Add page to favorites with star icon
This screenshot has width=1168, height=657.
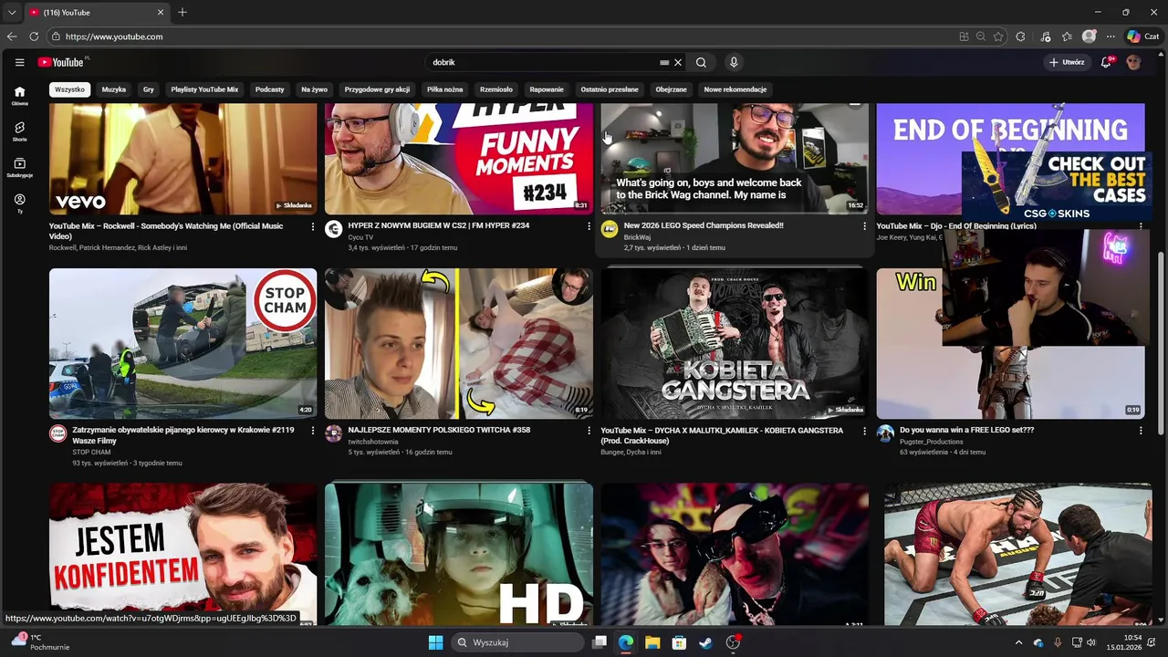pos(998,36)
